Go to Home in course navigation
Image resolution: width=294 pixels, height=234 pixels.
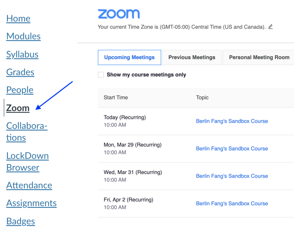point(18,18)
